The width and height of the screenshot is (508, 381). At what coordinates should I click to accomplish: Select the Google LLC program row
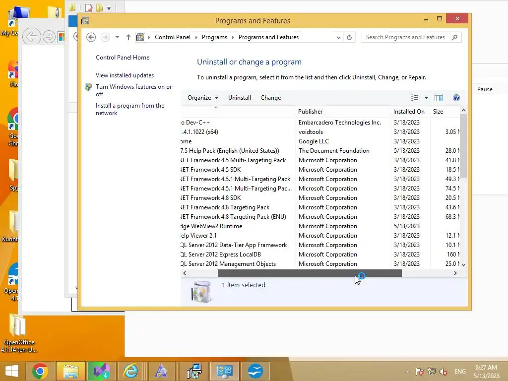320,141
